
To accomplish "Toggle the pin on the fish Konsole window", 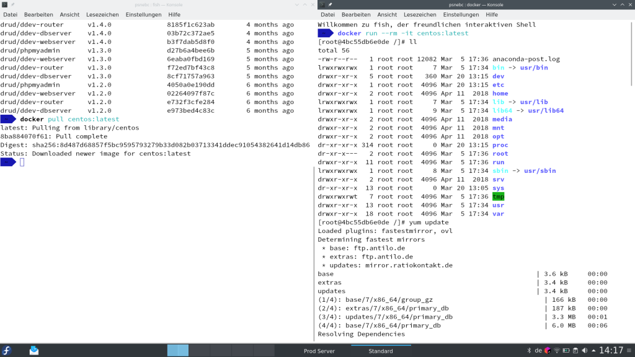I will tap(13, 4).
